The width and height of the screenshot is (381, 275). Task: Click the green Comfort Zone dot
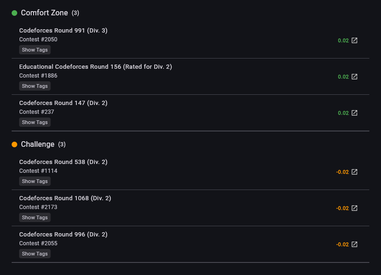14,13
